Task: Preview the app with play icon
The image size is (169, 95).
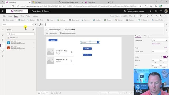Action: [x=156, y=16]
